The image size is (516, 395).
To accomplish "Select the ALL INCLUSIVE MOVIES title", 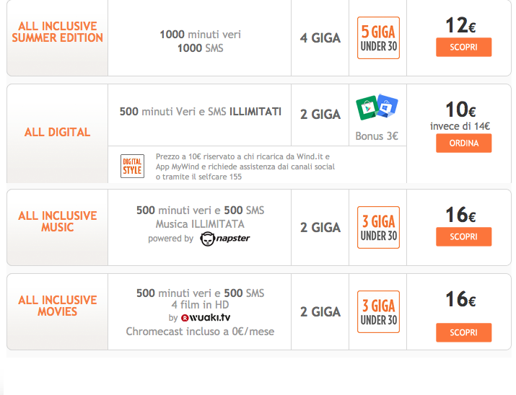I will click(x=58, y=306).
